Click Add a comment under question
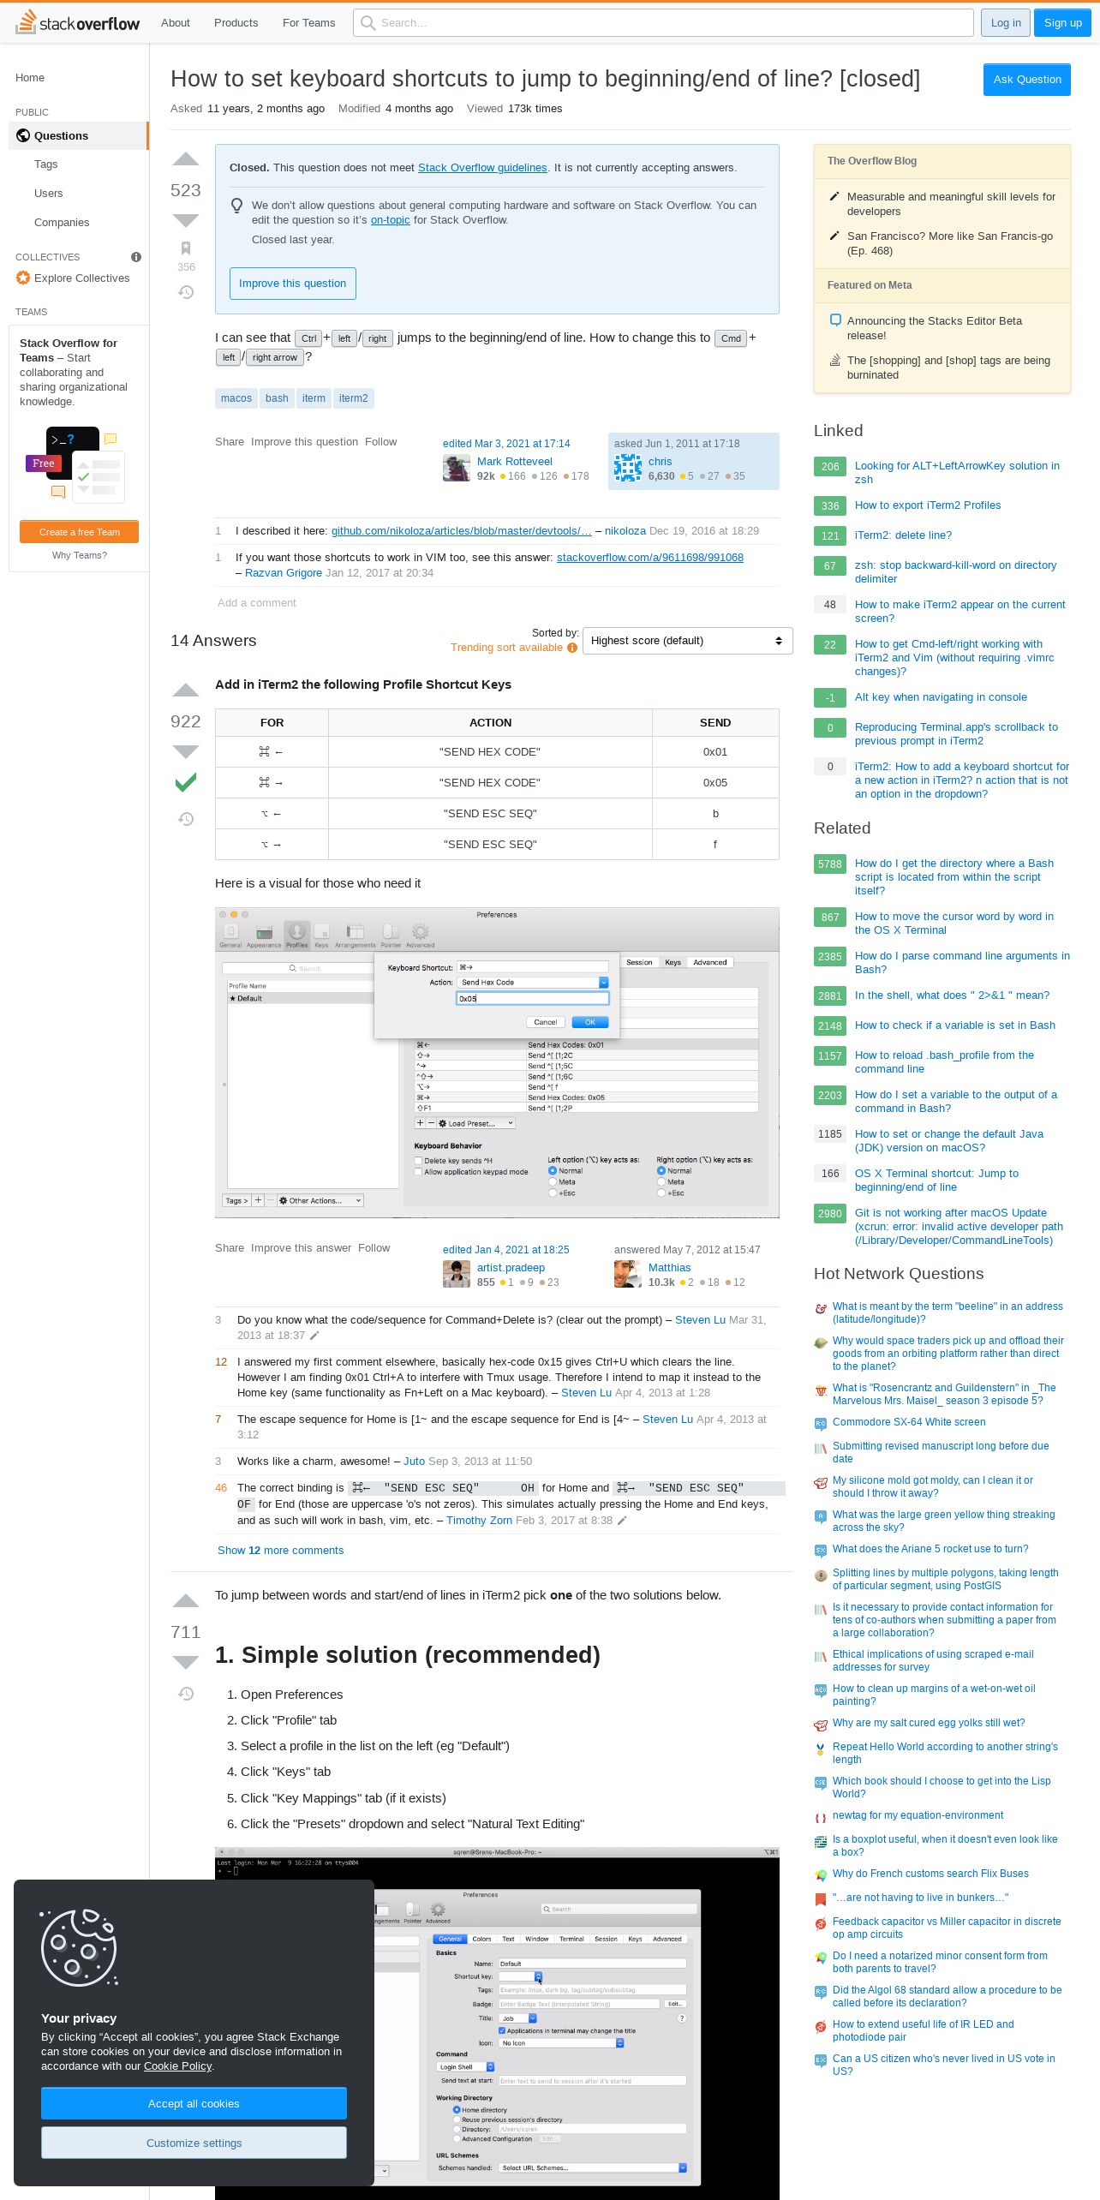Image resolution: width=1100 pixels, height=2200 pixels. (x=256, y=602)
